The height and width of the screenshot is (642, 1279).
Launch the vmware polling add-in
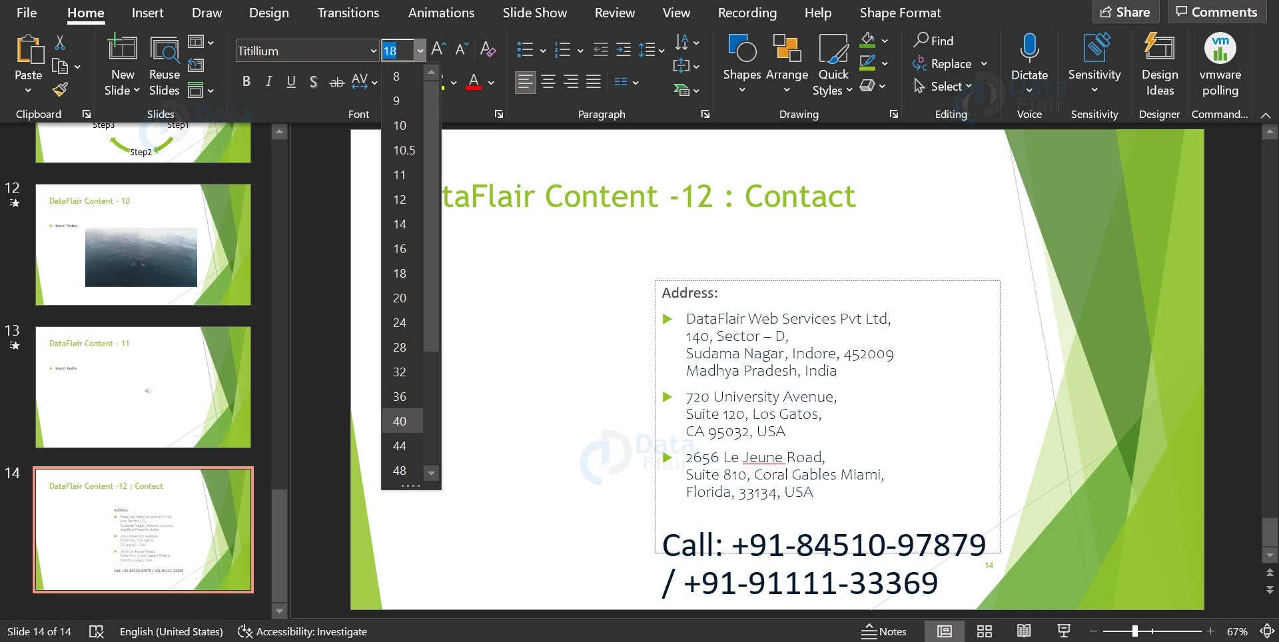(1220, 63)
